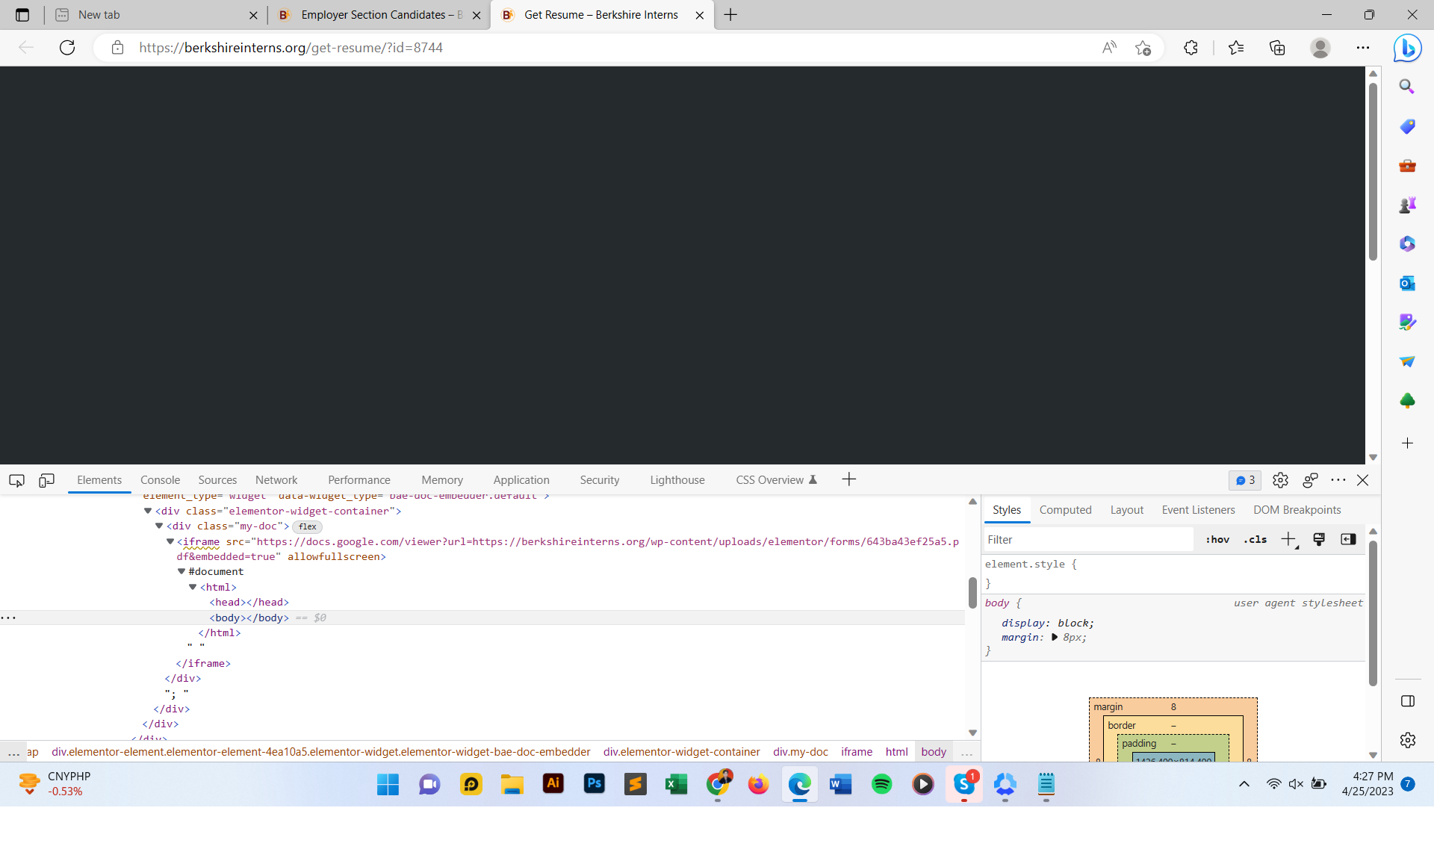The height and width of the screenshot is (852, 1434).
Task: Select the head element row
Action: (x=249, y=602)
